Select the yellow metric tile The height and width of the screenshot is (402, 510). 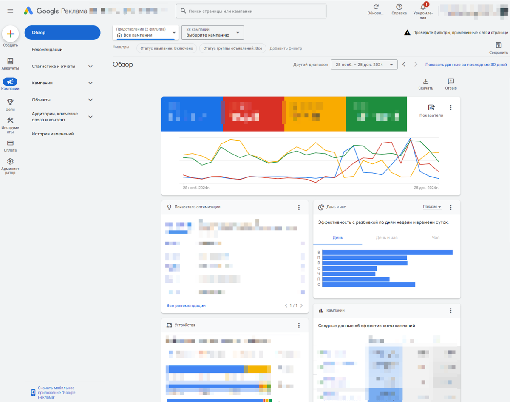(x=315, y=114)
